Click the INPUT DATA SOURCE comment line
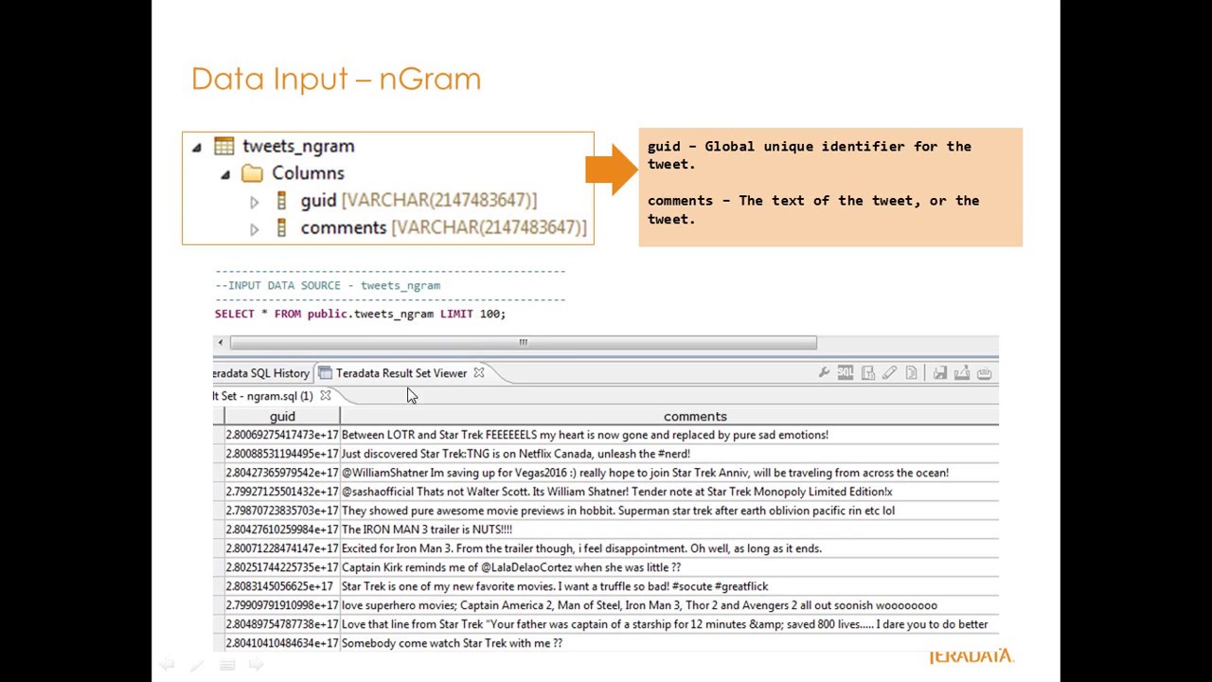The width and height of the screenshot is (1212, 682). tap(328, 285)
